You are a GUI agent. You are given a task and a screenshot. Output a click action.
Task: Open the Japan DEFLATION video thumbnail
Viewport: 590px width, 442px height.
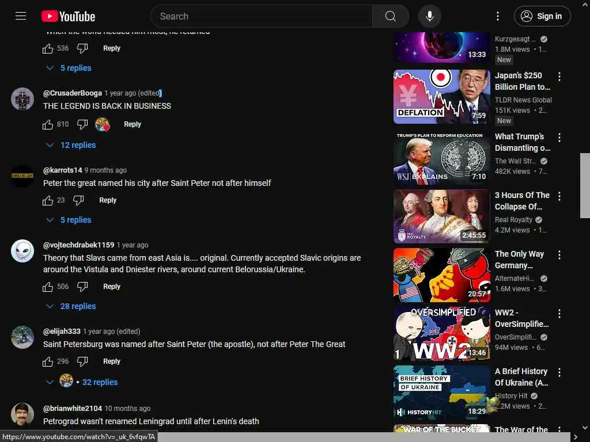coord(442,97)
